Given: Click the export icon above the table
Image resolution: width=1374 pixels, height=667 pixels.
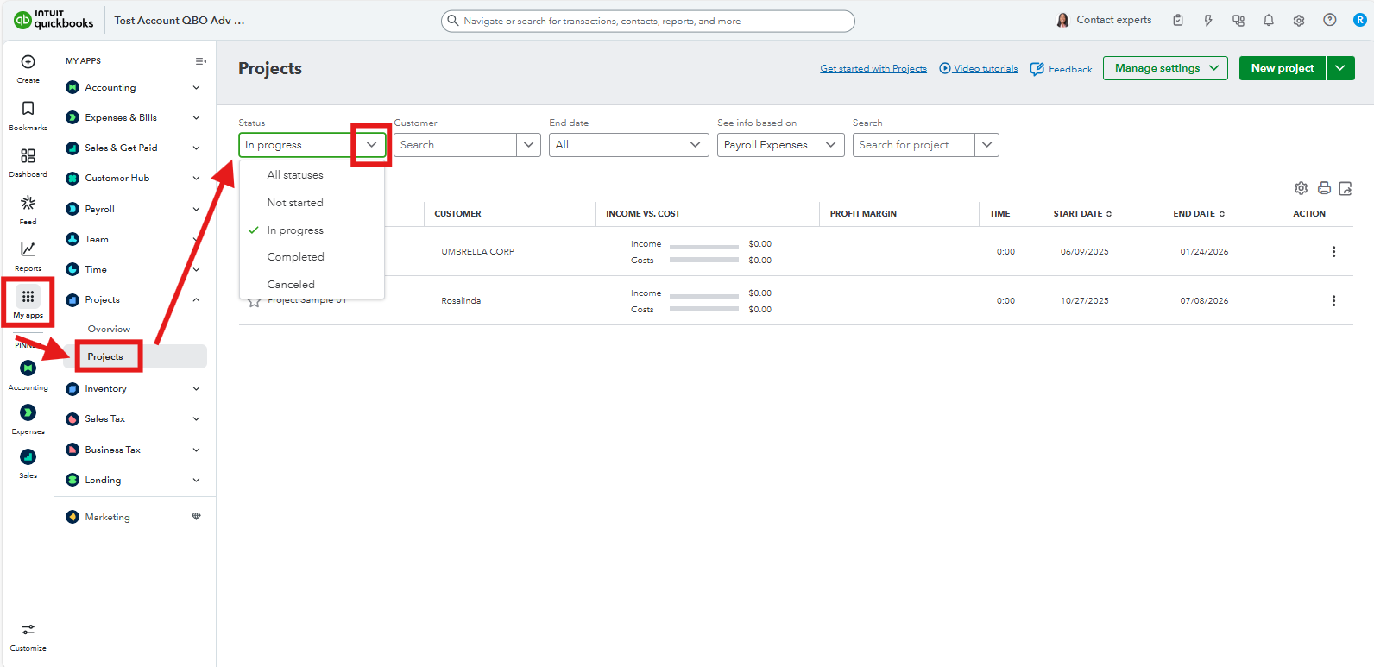Looking at the screenshot, I should [1345, 188].
